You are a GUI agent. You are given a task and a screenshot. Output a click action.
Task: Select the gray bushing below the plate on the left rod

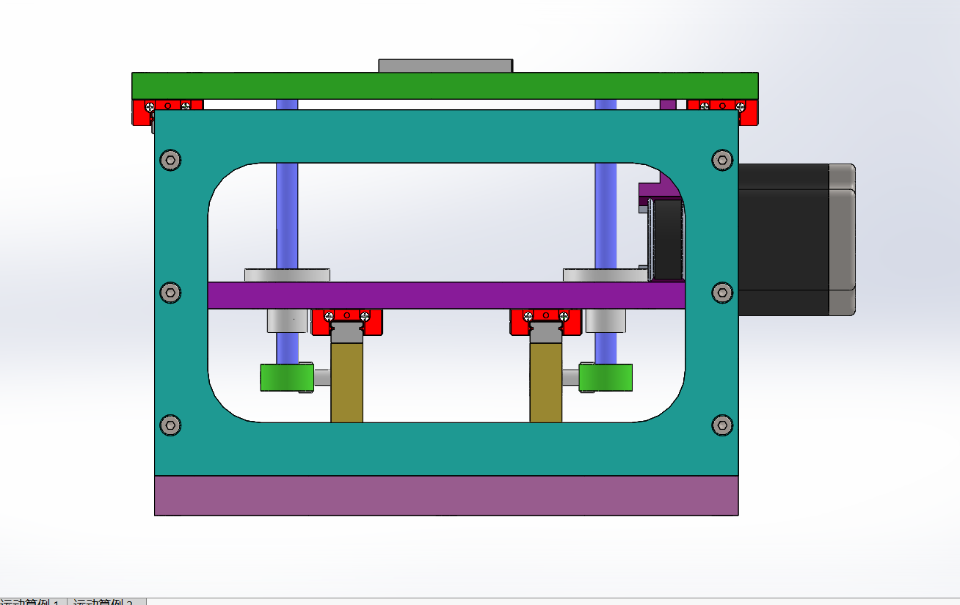[287, 321]
